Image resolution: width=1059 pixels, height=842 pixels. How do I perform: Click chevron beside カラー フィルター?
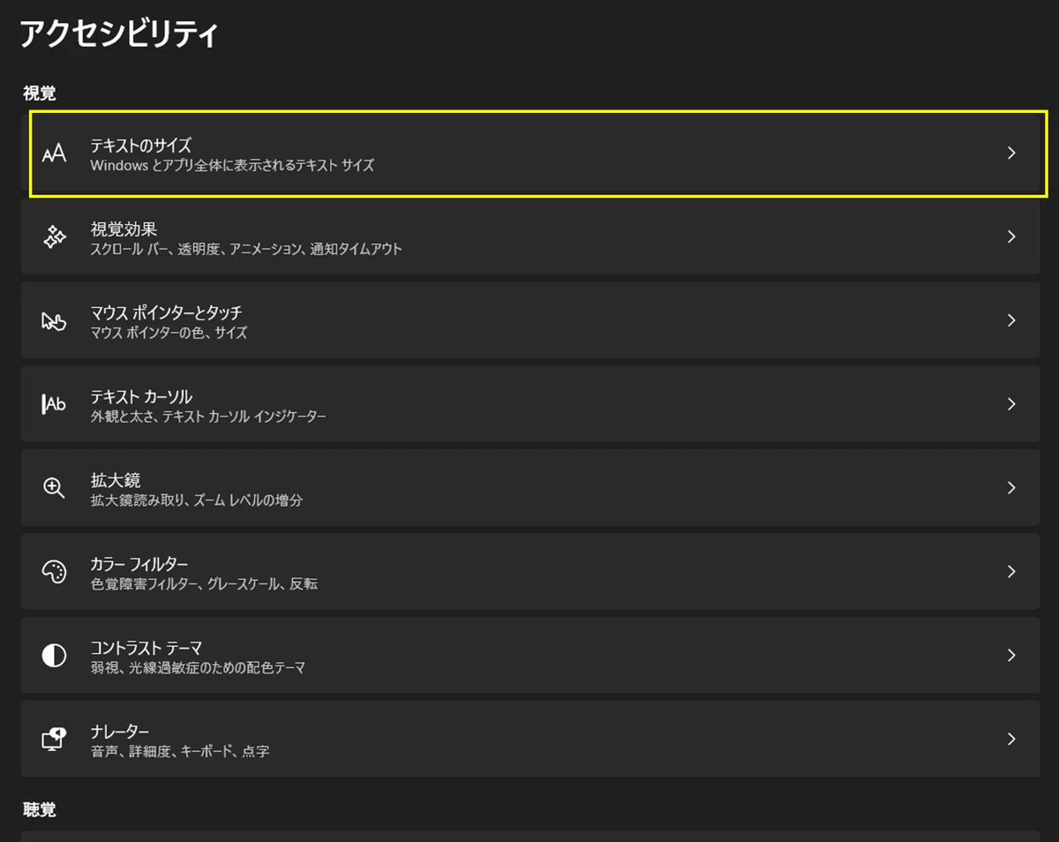[x=1011, y=572]
